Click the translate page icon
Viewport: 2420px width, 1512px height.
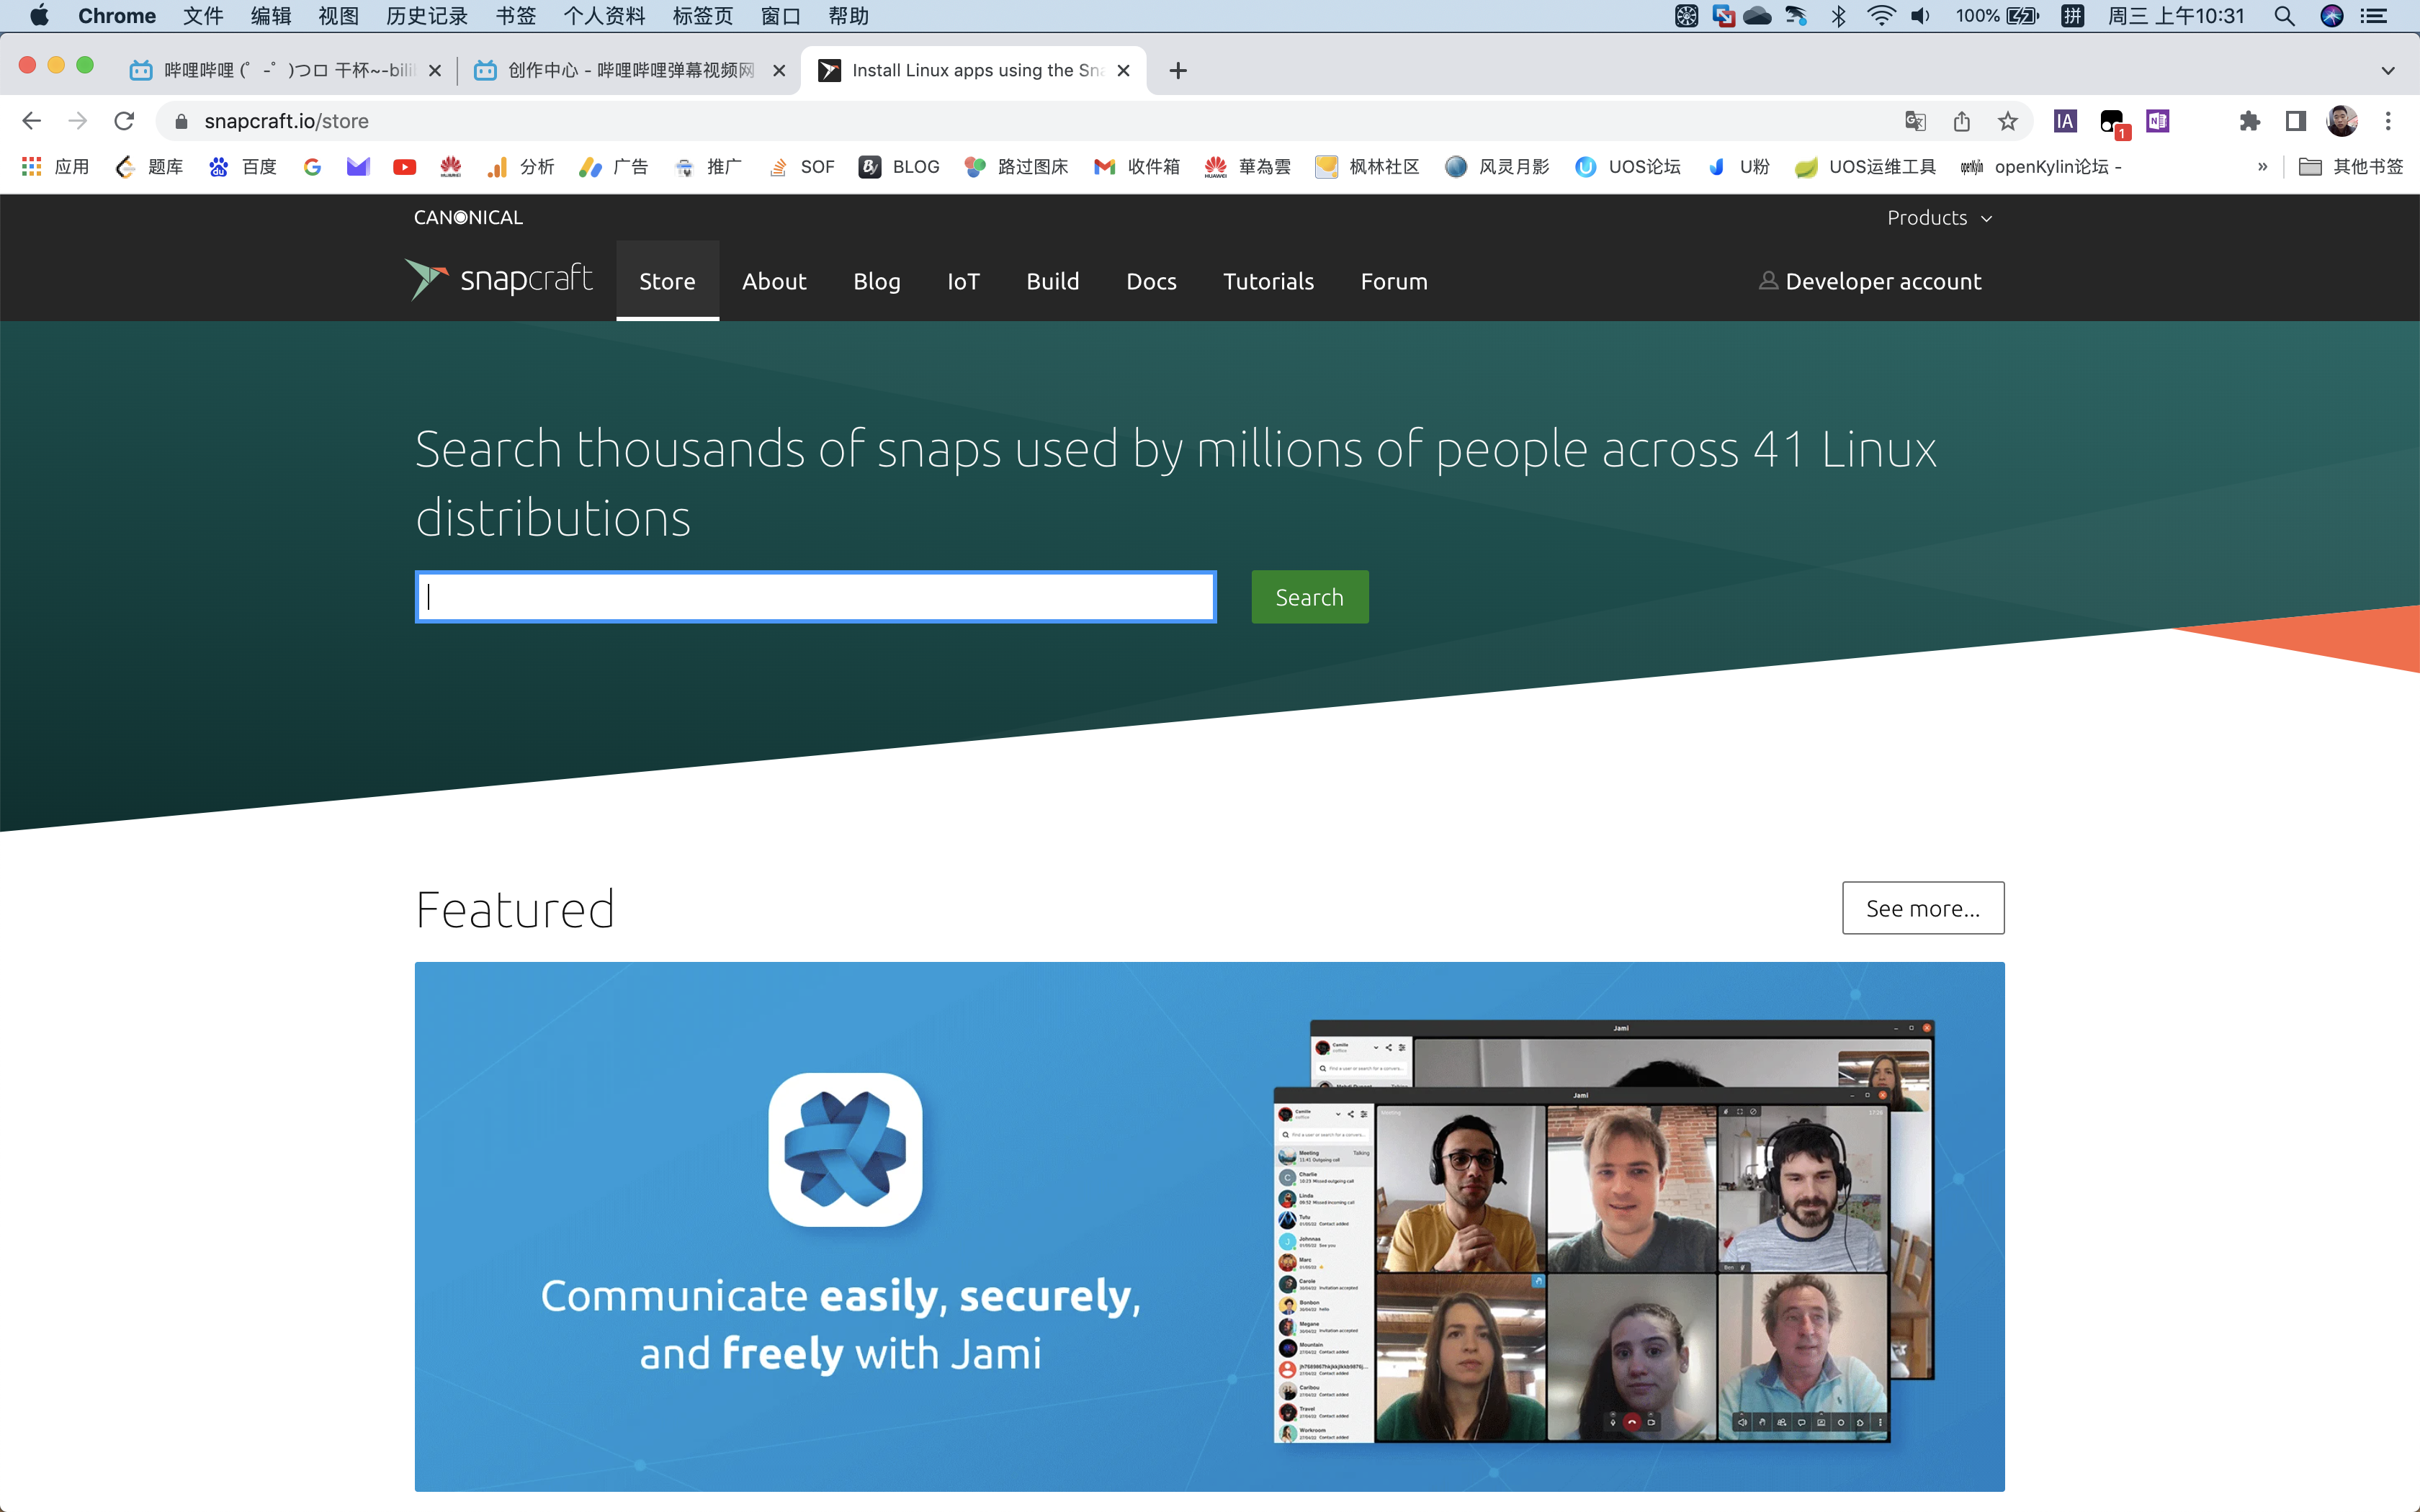(1915, 121)
